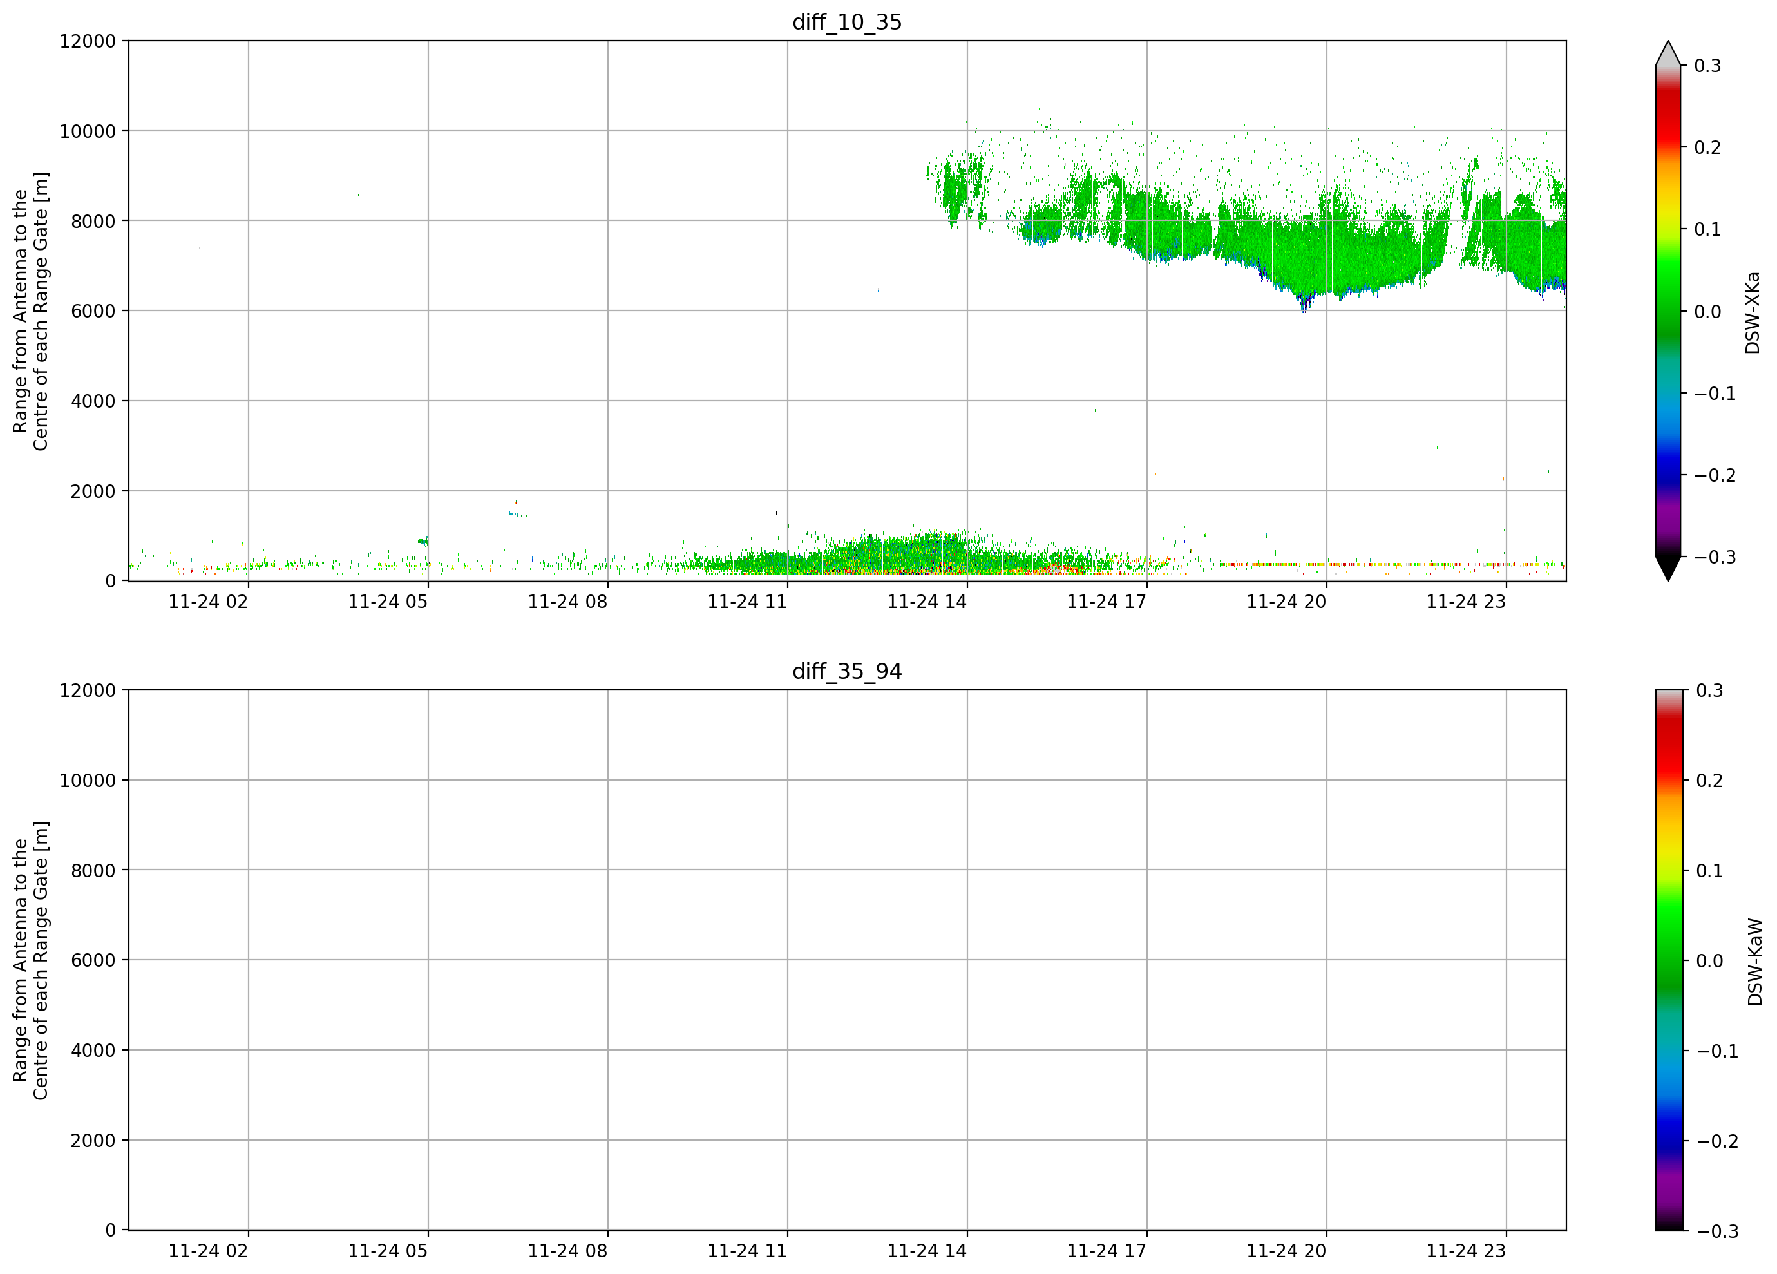Image resolution: width=1777 pixels, height=1274 pixels.
Task: Click the DSW-XKa colorbar gradient
Action: click(1668, 311)
